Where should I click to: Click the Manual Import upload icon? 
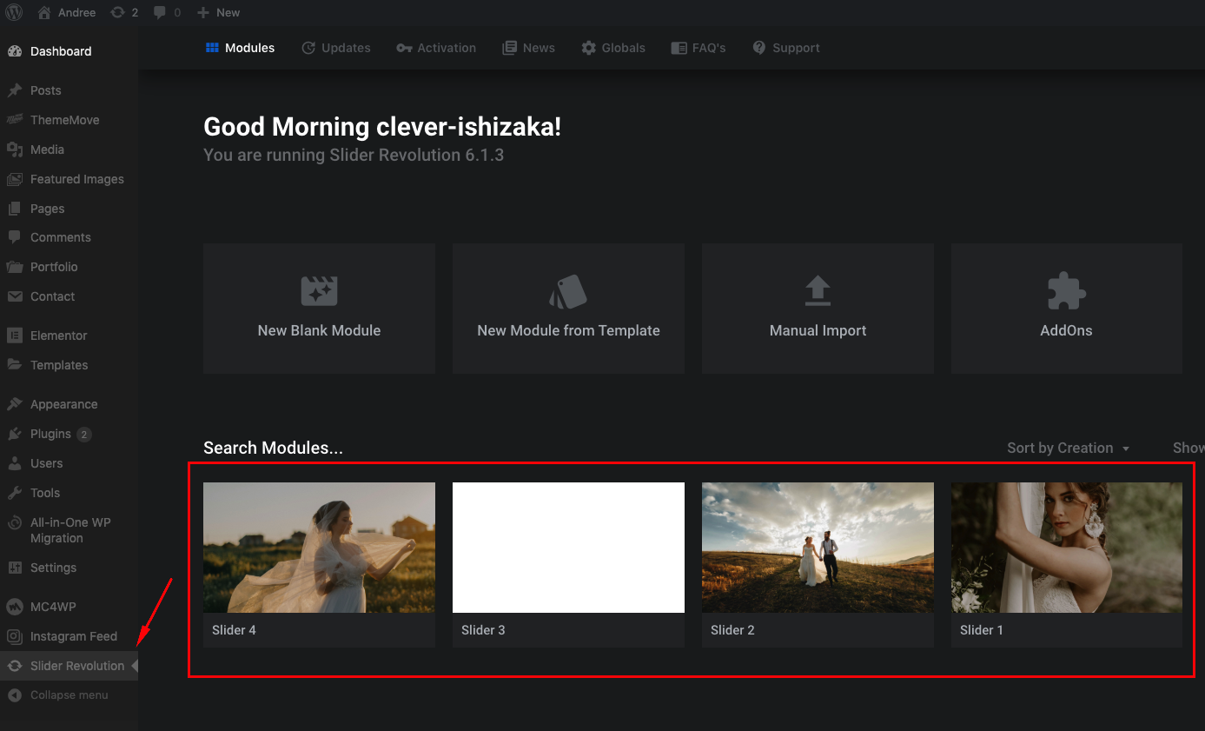tap(818, 291)
